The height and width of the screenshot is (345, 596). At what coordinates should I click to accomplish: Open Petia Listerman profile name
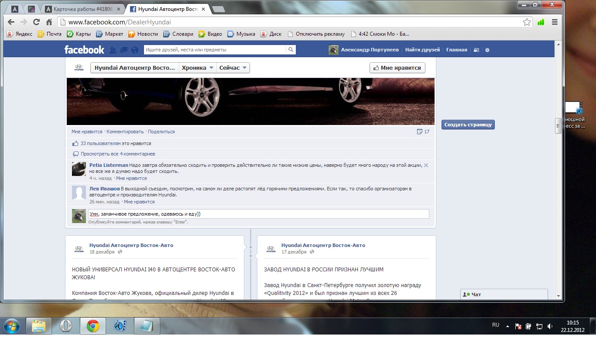coord(109,165)
